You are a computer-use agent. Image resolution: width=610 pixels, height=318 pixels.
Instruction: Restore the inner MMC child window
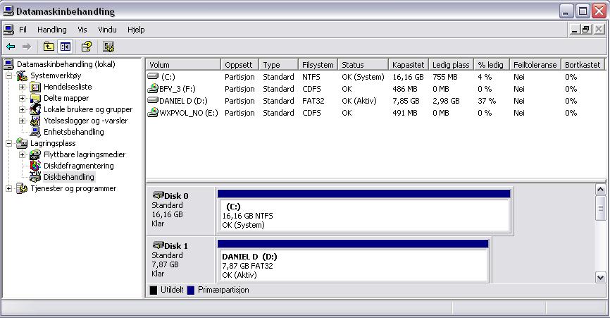click(x=586, y=29)
